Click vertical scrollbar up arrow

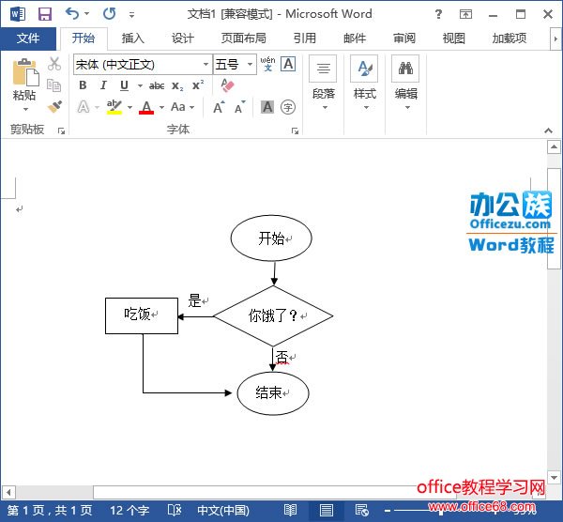pyautogui.click(x=554, y=146)
